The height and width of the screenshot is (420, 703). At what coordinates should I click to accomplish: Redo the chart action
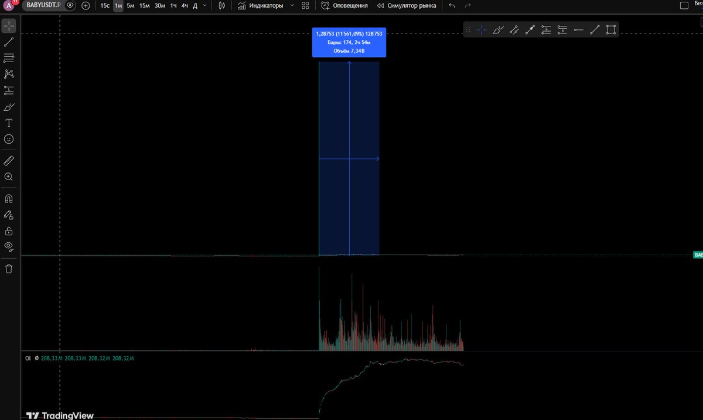[467, 5]
